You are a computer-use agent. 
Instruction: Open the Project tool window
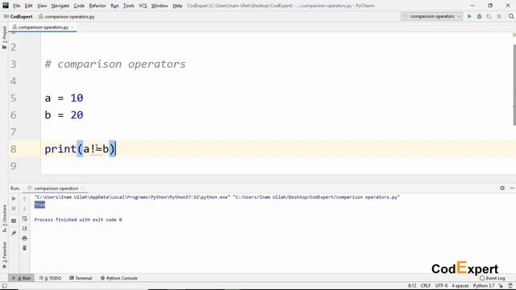(4, 38)
